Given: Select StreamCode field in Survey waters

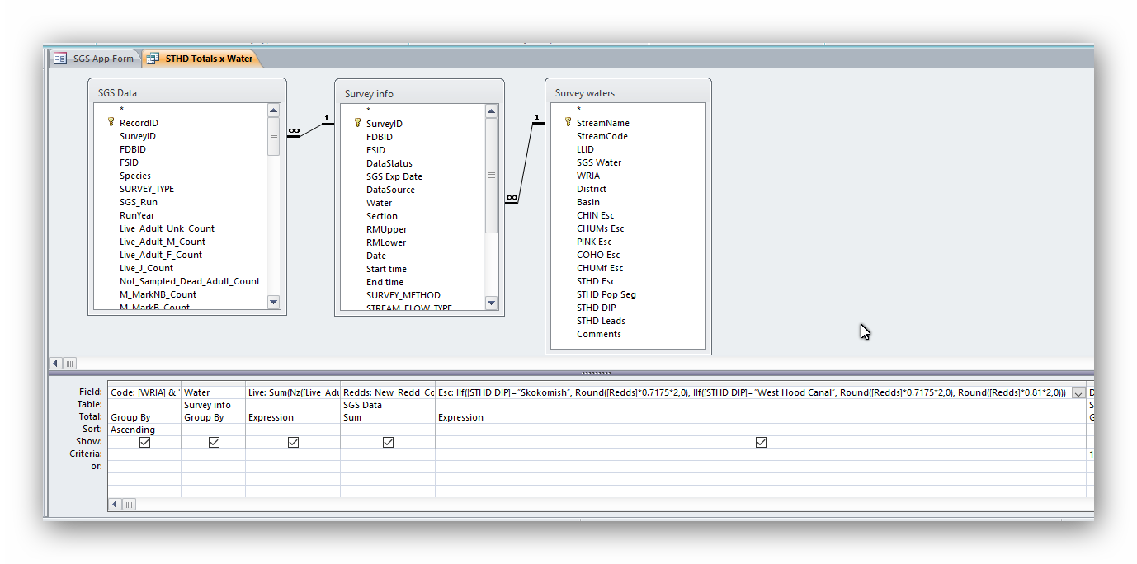Looking at the screenshot, I should [602, 136].
